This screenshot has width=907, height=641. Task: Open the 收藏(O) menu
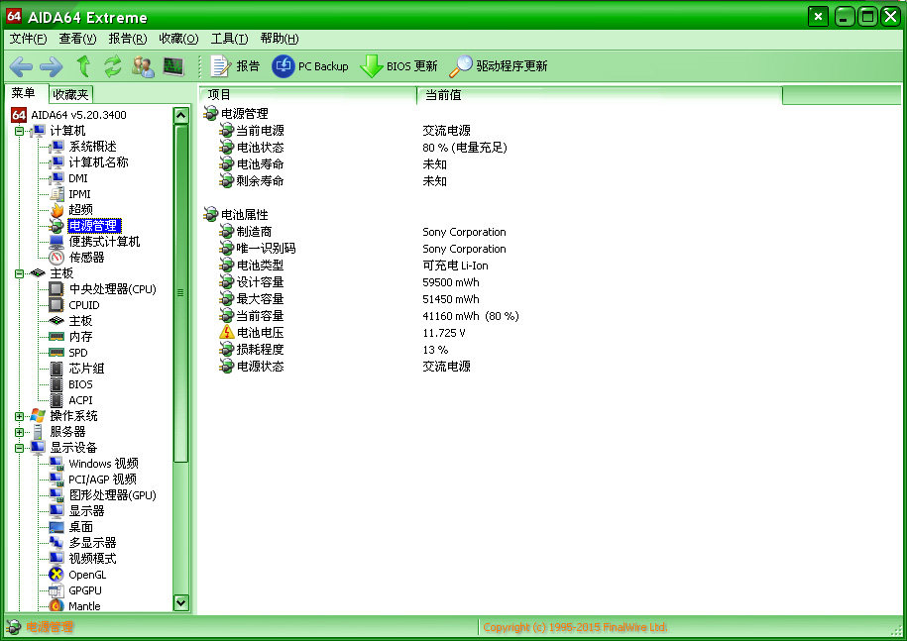click(x=178, y=39)
